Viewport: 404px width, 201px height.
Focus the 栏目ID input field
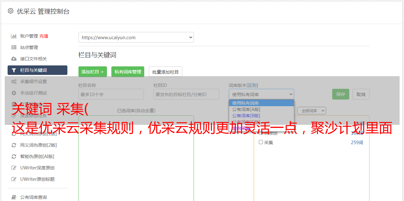(186, 94)
